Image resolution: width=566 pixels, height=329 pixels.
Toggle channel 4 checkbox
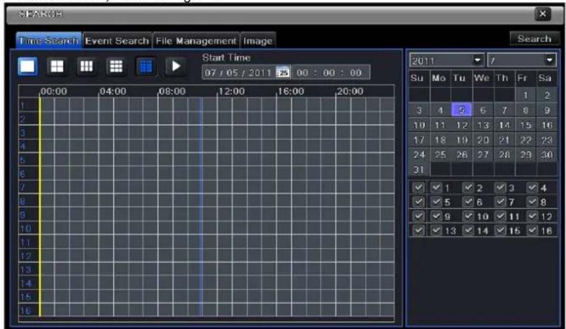(x=532, y=187)
